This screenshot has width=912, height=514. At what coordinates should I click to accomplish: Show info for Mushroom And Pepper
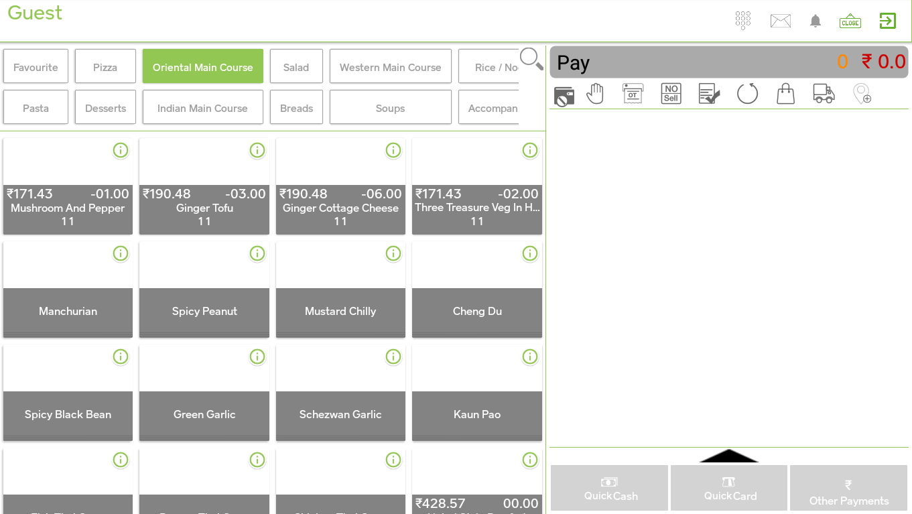click(121, 150)
